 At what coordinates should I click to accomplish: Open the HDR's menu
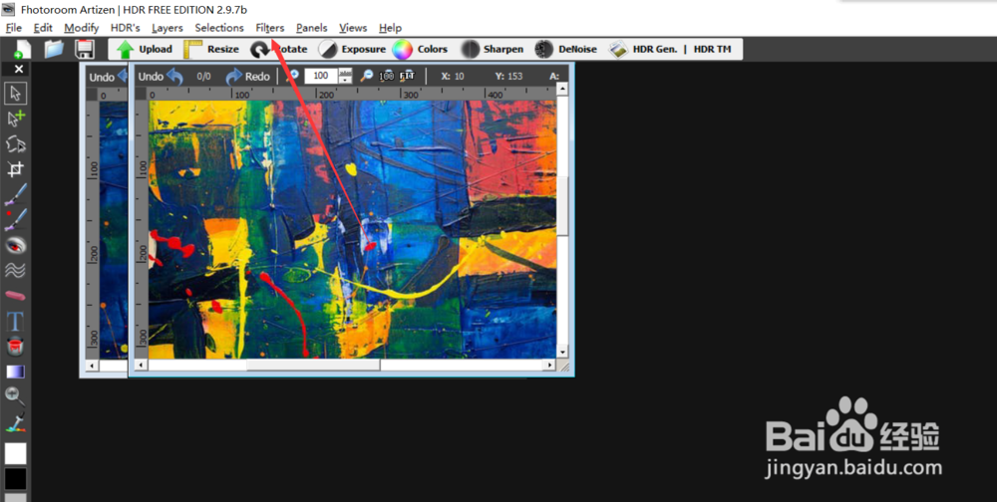[126, 28]
